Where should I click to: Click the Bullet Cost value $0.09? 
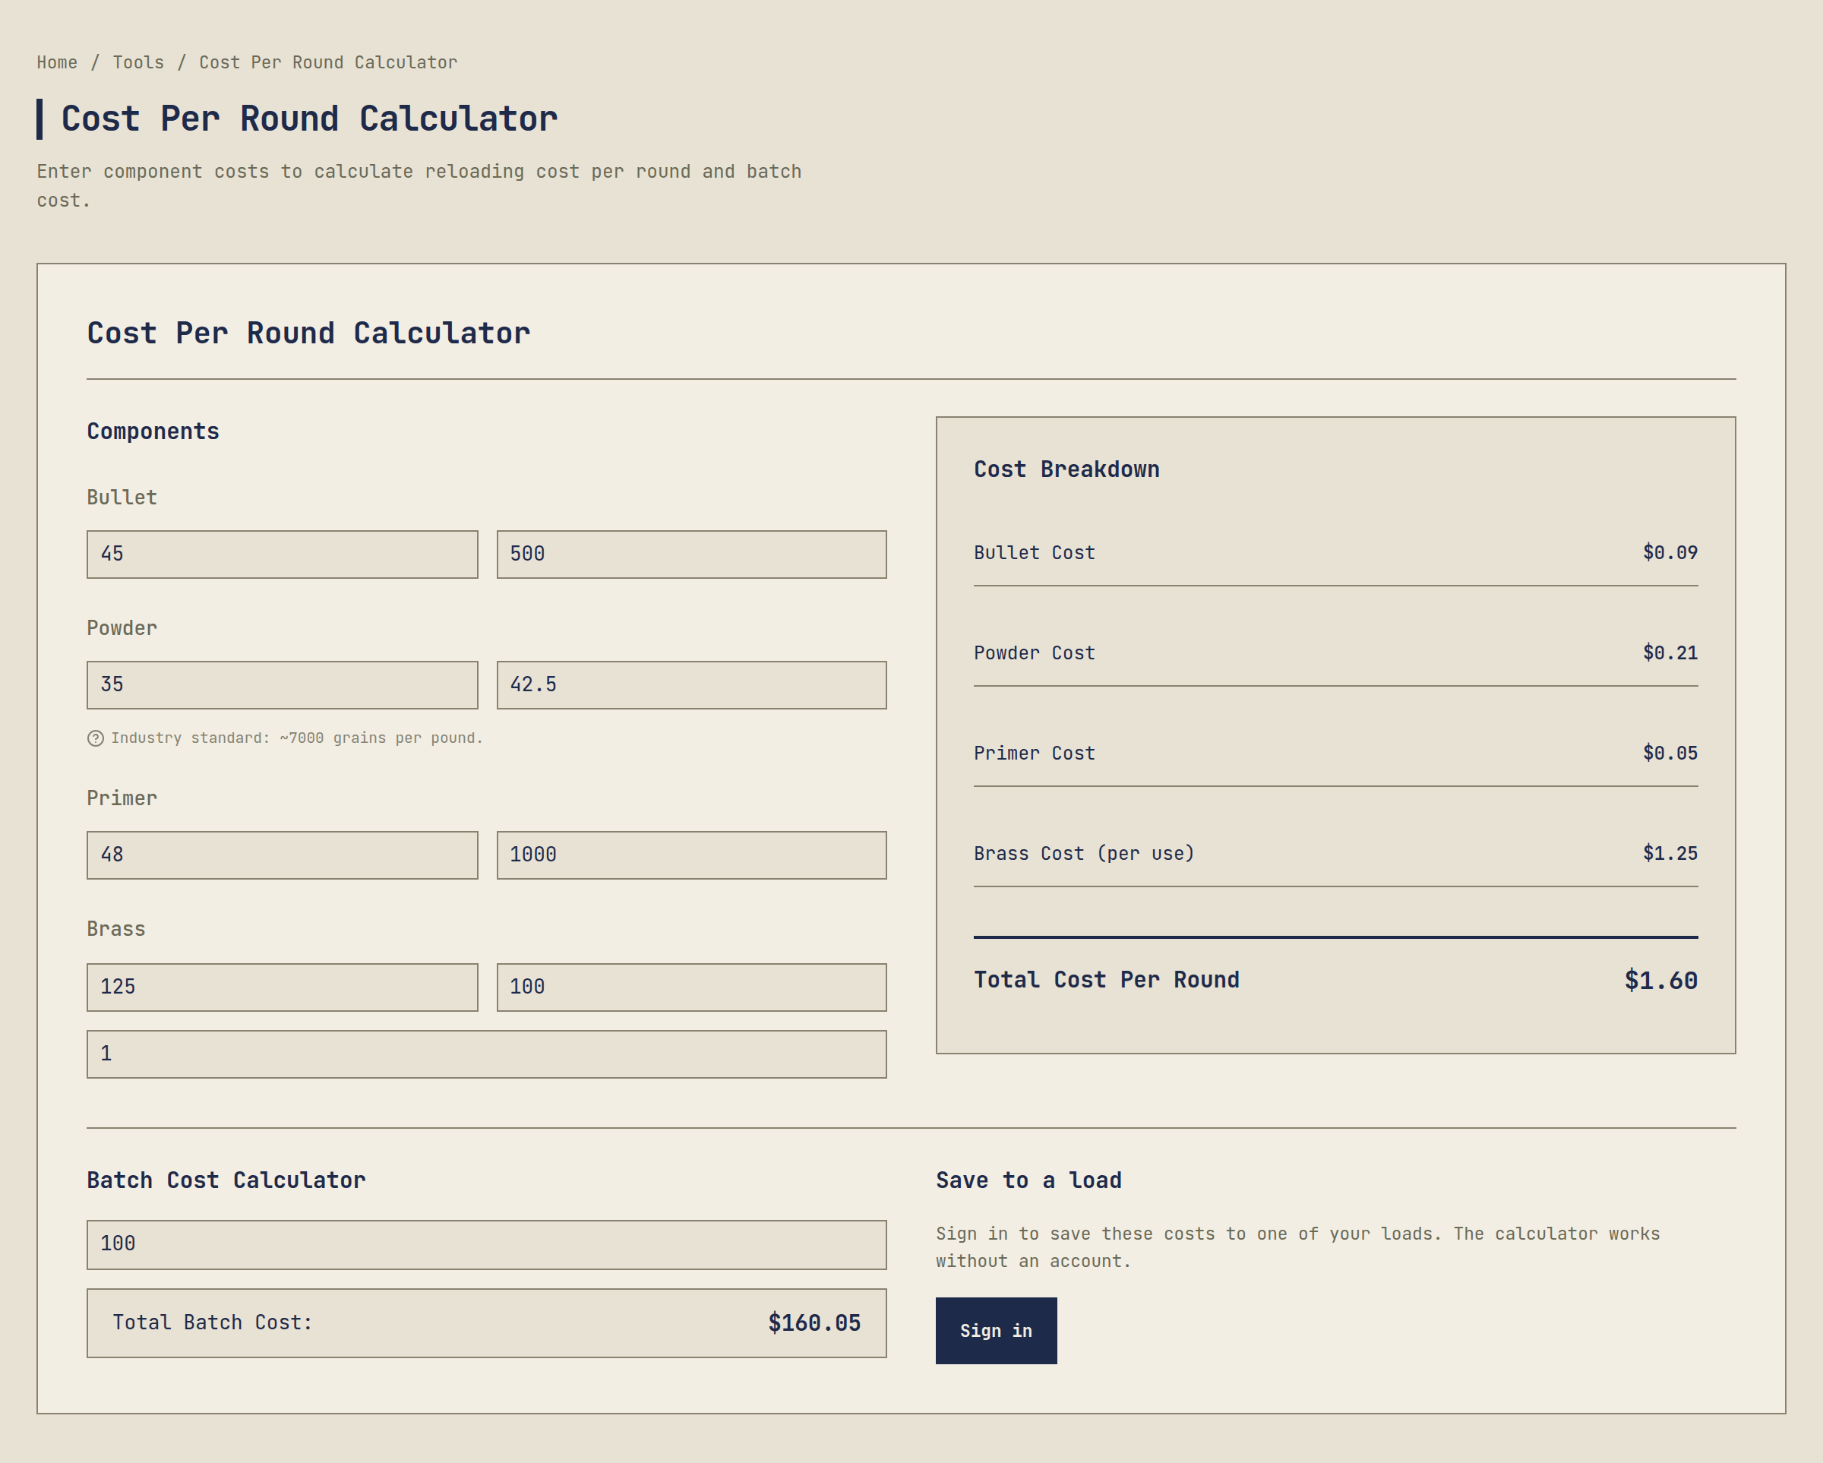(1670, 553)
